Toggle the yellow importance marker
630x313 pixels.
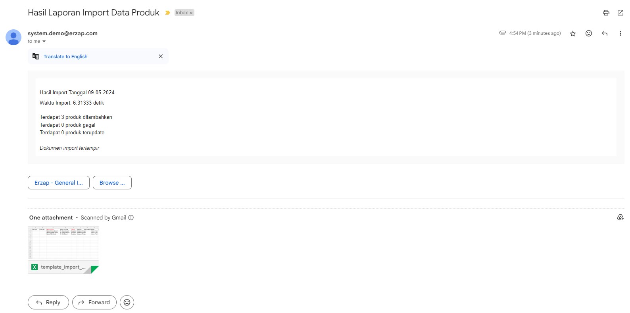[167, 13]
